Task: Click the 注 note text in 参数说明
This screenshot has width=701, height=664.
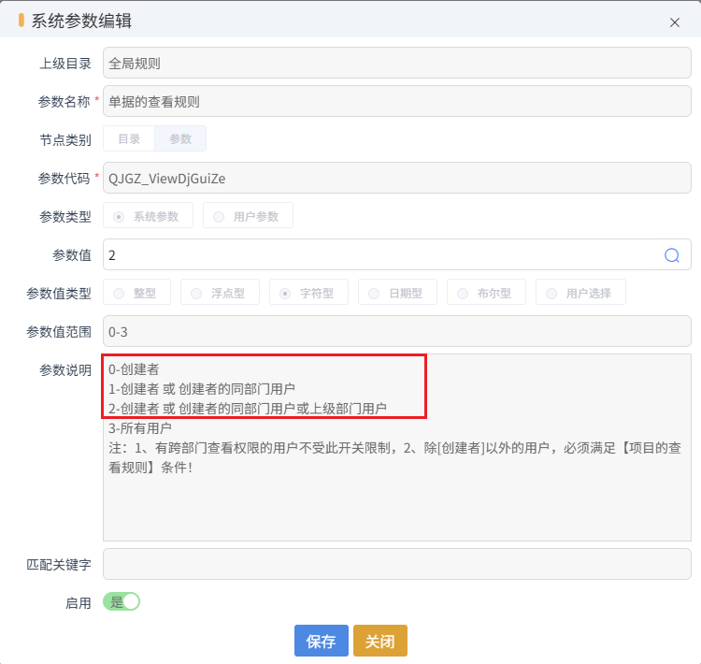Action: click(x=394, y=457)
